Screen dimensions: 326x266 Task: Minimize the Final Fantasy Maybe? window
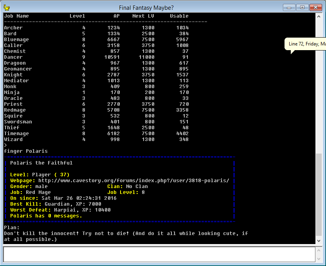(289, 8)
